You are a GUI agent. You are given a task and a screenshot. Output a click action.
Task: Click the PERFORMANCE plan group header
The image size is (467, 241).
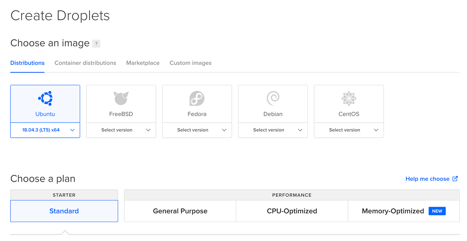[292, 195]
